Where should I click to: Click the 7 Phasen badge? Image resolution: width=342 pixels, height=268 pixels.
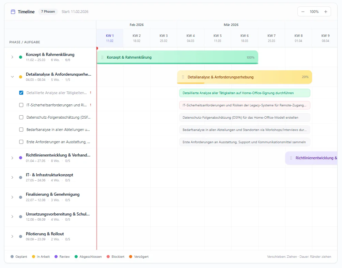(x=48, y=11)
